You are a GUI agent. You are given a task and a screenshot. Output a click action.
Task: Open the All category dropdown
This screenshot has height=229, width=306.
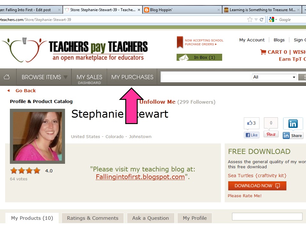(x=274, y=77)
